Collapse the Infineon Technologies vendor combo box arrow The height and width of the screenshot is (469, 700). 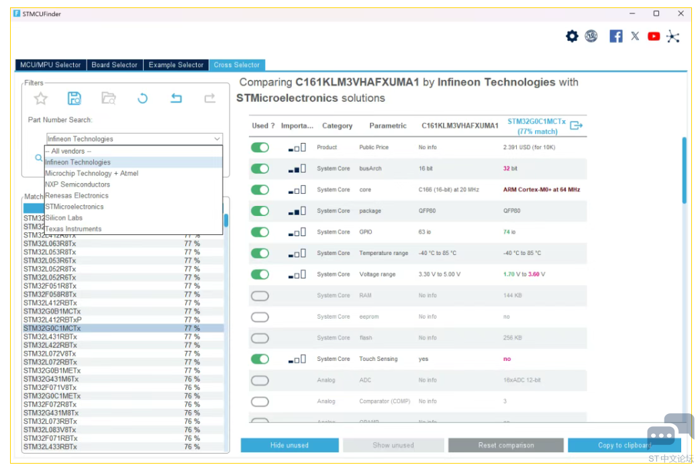[217, 139]
